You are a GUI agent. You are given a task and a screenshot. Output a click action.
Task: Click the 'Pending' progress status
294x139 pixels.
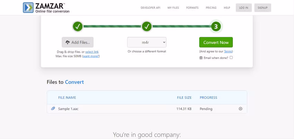tap(206, 109)
